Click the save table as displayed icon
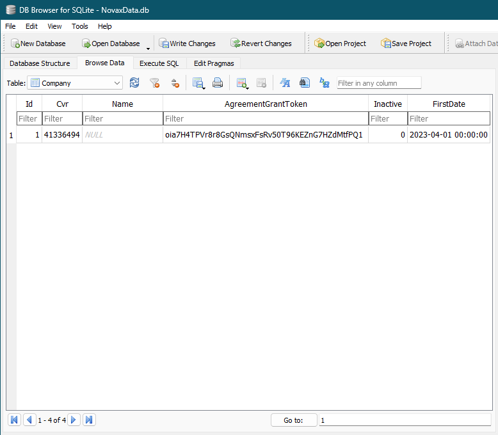 click(x=198, y=83)
